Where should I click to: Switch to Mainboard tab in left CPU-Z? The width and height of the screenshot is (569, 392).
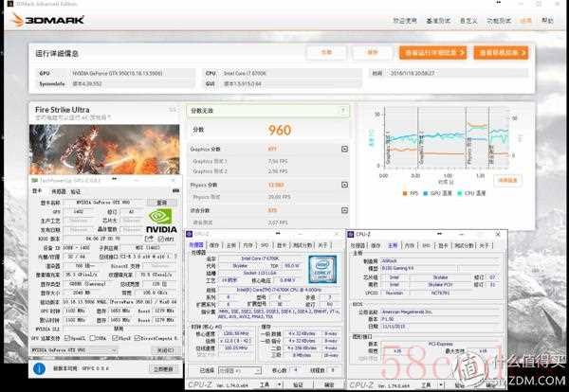tap(231, 245)
